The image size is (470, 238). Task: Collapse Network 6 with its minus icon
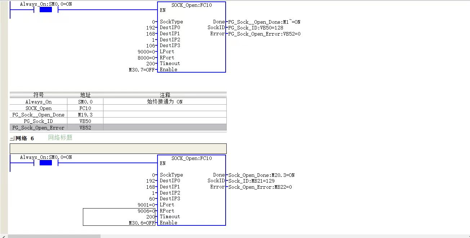click(12, 138)
